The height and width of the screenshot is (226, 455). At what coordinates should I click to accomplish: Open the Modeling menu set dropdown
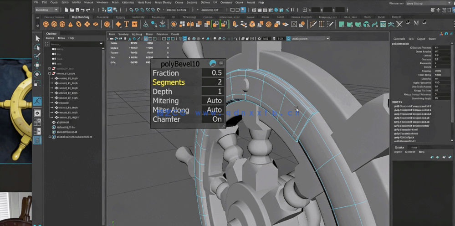[x=46, y=10]
